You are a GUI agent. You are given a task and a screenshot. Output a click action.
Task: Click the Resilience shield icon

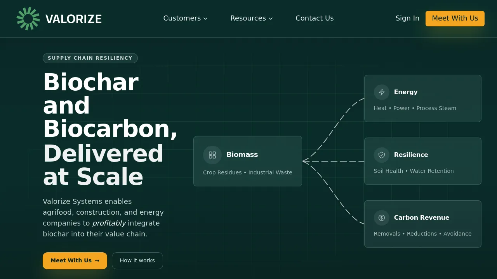click(x=382, y=155)
